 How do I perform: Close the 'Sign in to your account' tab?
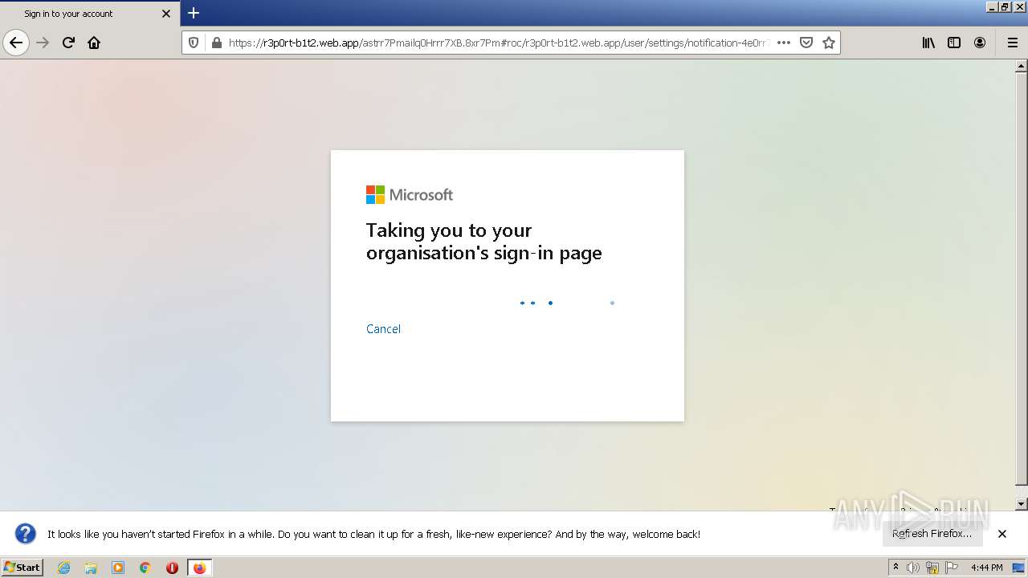coord(166,14)
